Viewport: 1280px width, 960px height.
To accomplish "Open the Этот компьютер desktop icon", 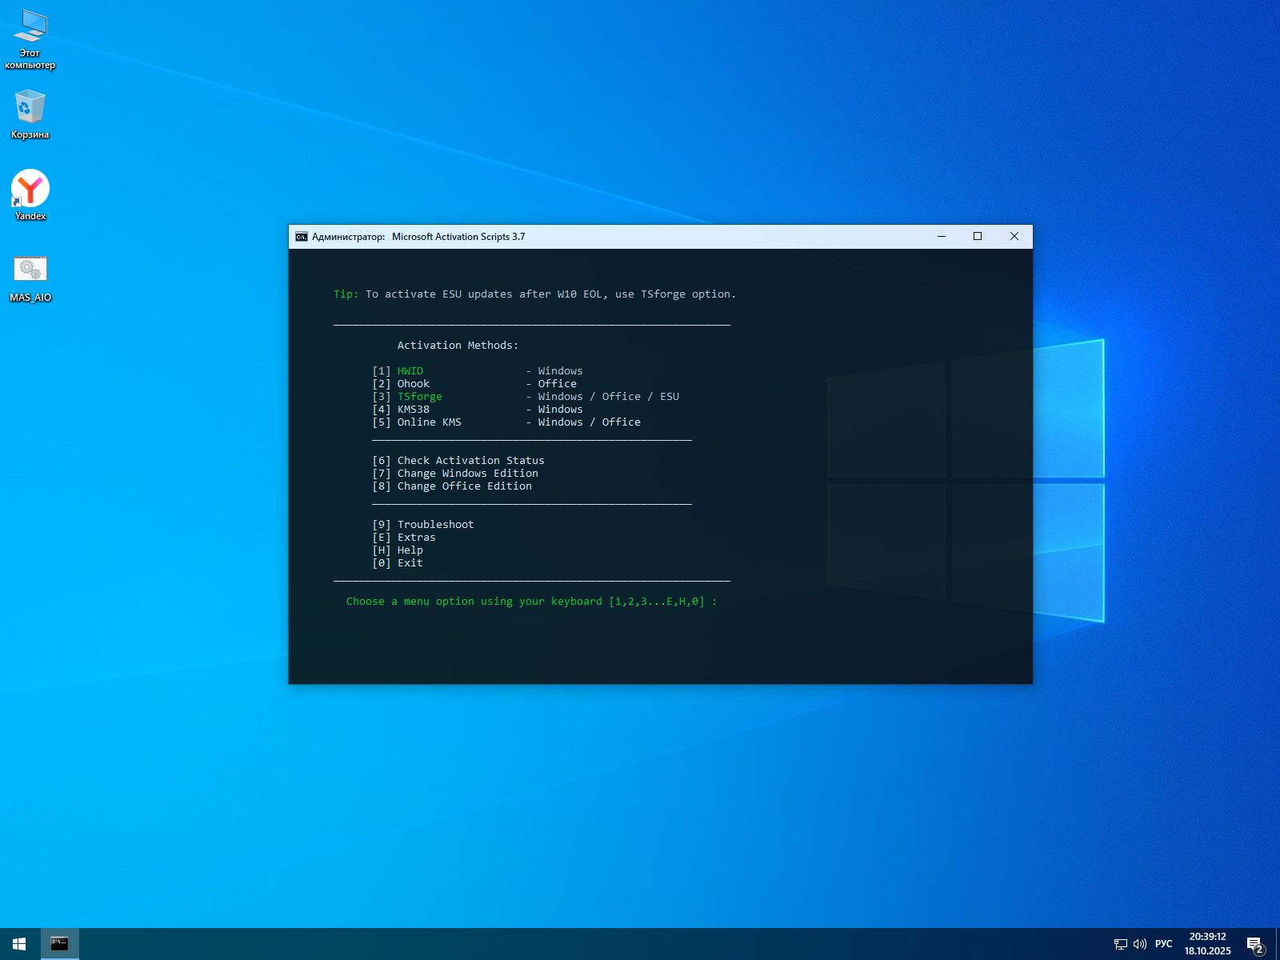I will point(30,28).
